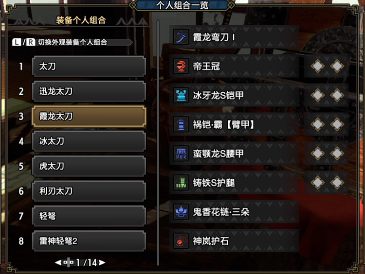Click the red 帝王冠 helmet icon
The width and height of the screenshot is (365, 274).
coord(181,66)
